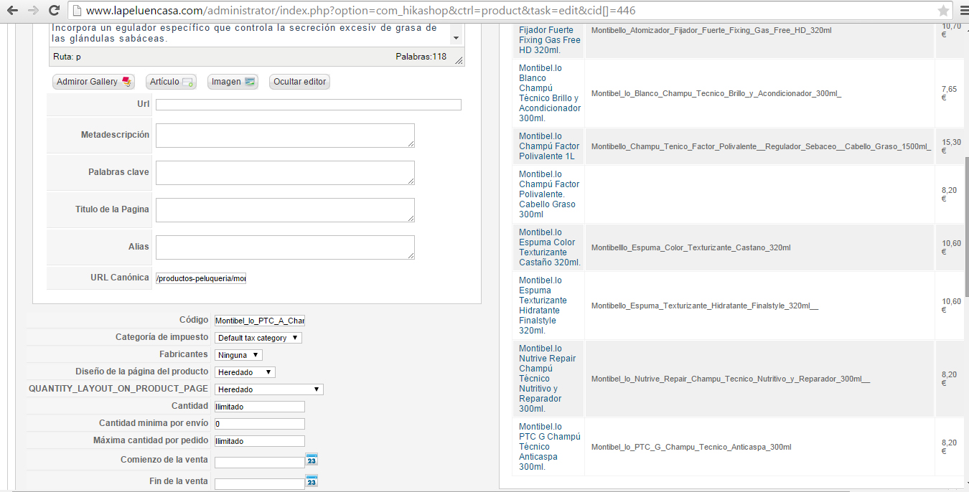Open Montibel.lo Champú Factor Polivalente 1L link
The image size is (969, 492).
(x=549, y=146)
